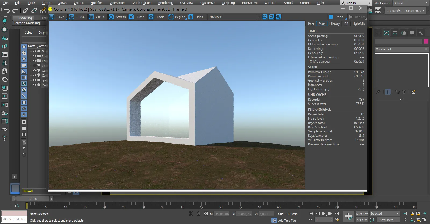Click the Zoom in icon in the frame buffer

click(265, 17)
